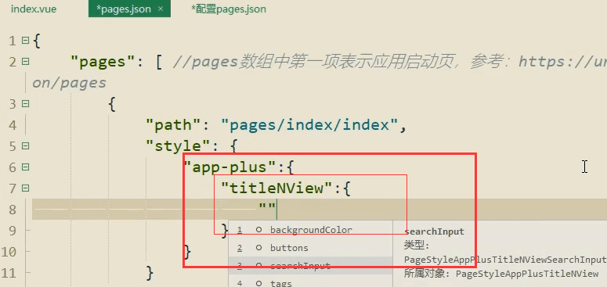Switch to the index.vue tab
The height and width of the screenshot is (287, 607).
point(34,9)
